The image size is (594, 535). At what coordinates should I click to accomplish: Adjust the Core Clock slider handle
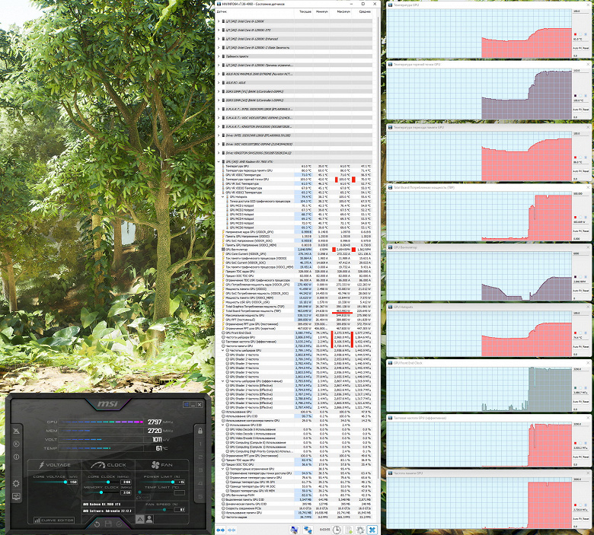tap(108, 482)
